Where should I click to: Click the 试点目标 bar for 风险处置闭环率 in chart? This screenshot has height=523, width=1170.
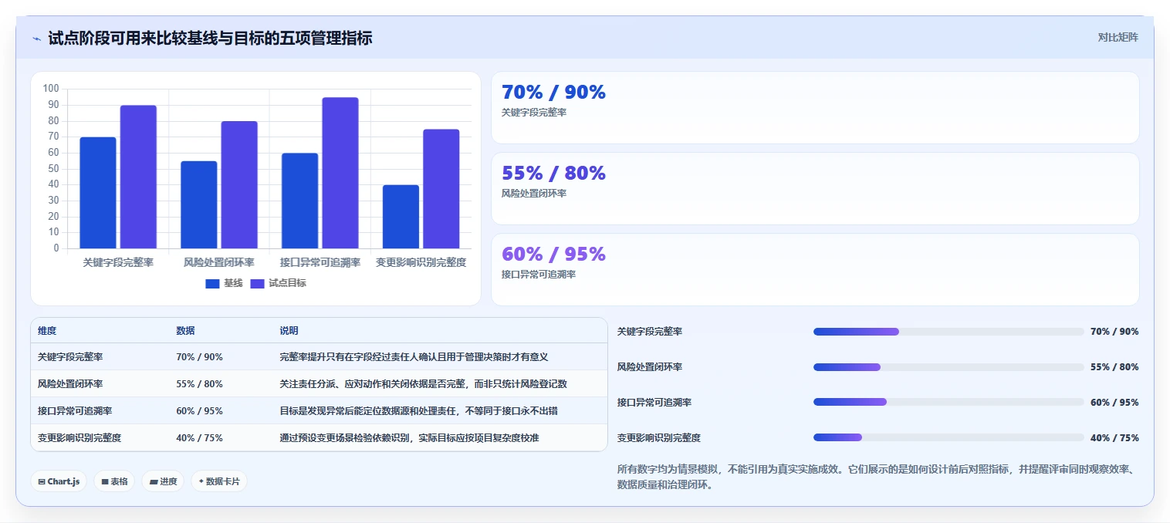[239, 185]
